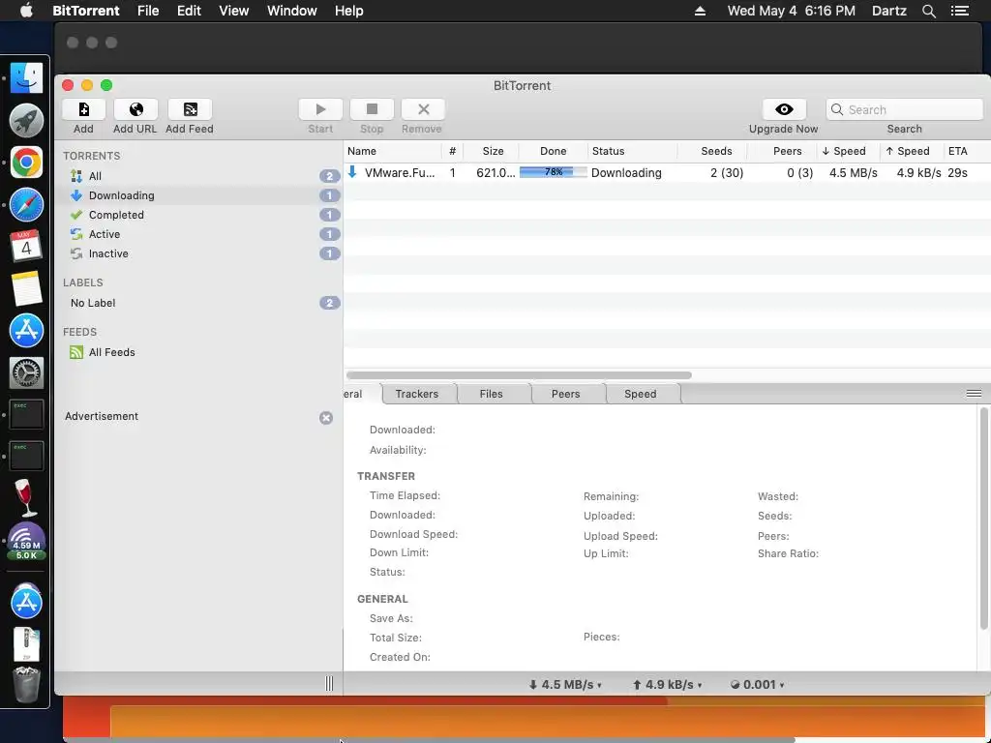Click the Stop square button
Viewport: 991px width, 743px height.
click(x=372, y=109)
